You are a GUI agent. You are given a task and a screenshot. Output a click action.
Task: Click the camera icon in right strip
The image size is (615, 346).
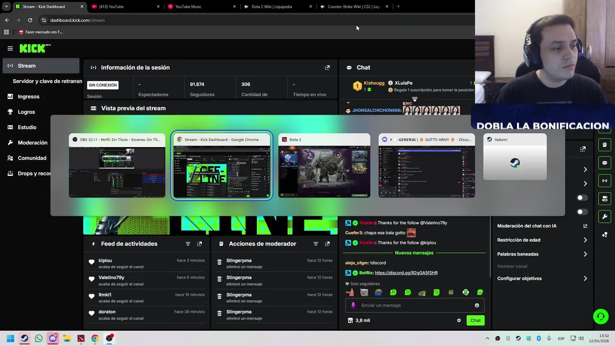[604, 198]
